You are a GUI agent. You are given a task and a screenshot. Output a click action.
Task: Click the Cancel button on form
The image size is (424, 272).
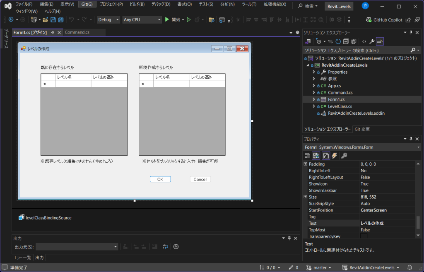click(200, 179)
